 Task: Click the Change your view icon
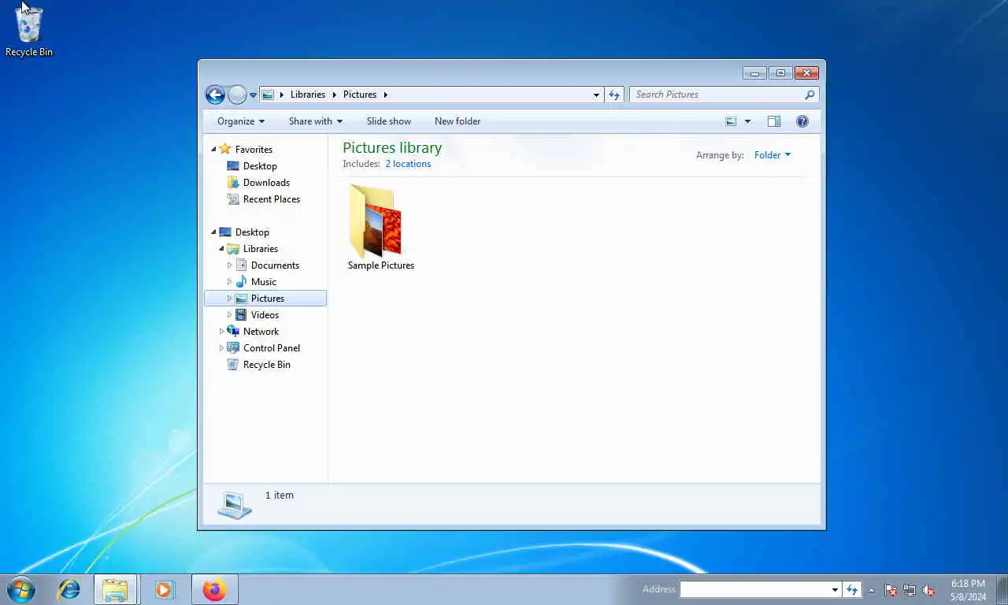click(x=731, y=121)
